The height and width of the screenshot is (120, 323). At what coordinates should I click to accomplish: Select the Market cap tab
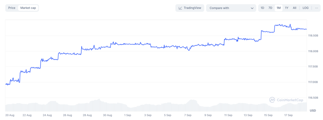point(28,8)
